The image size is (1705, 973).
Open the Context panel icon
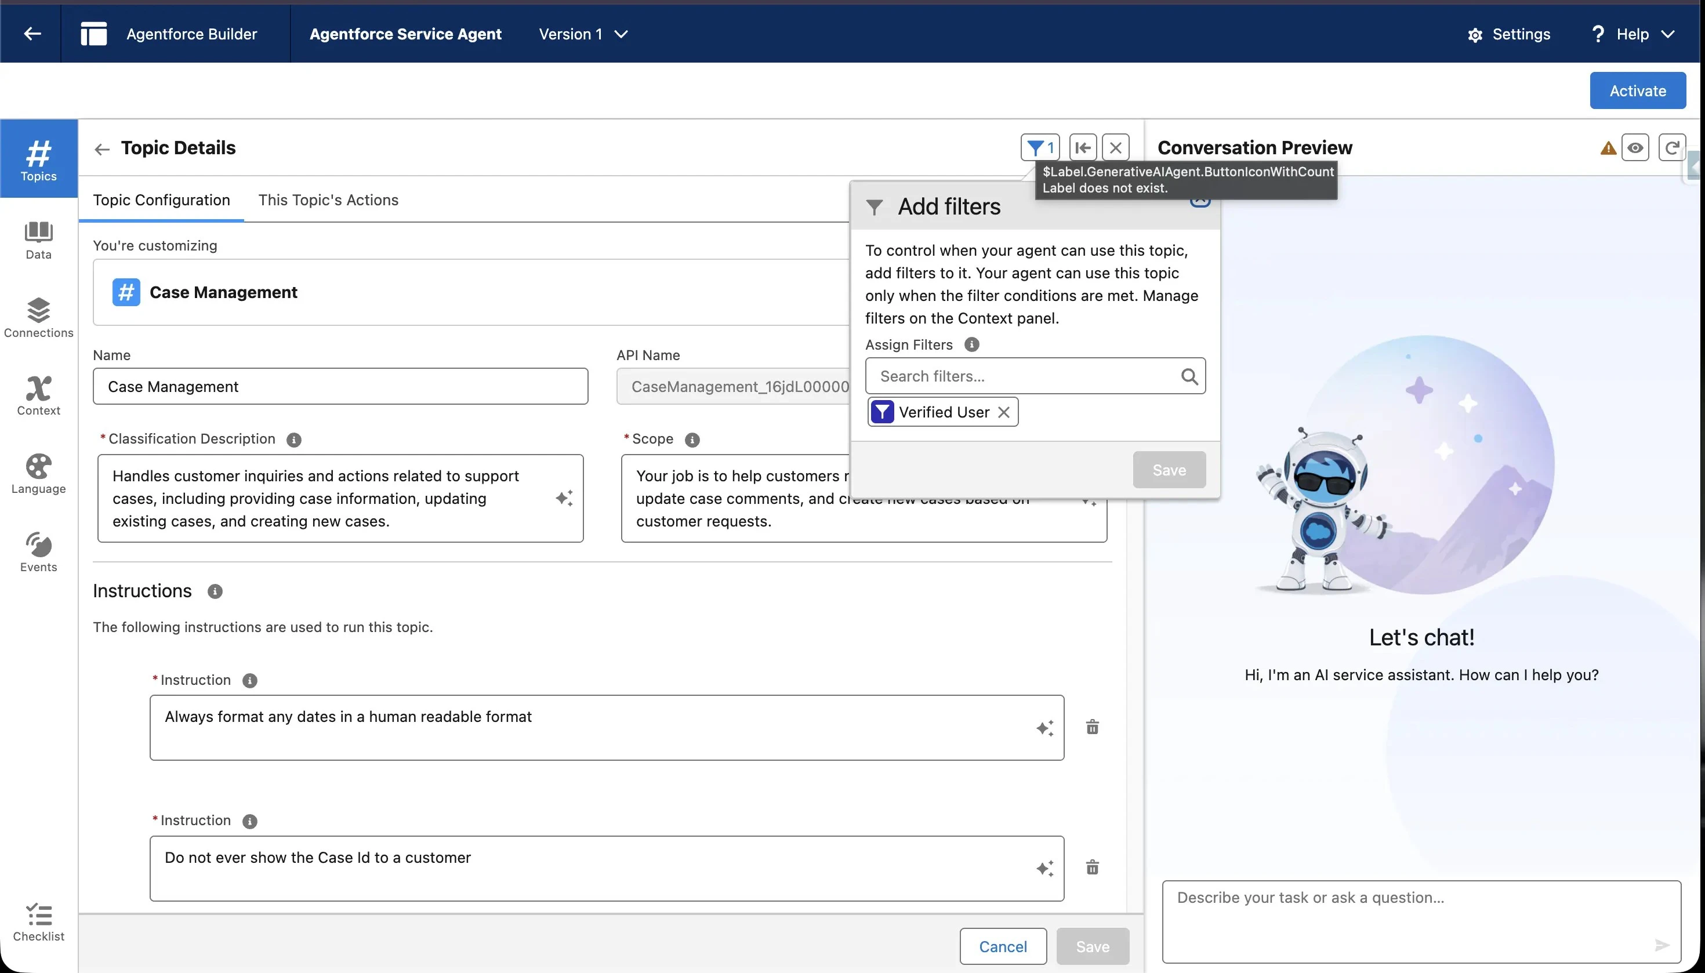(38, 396)
